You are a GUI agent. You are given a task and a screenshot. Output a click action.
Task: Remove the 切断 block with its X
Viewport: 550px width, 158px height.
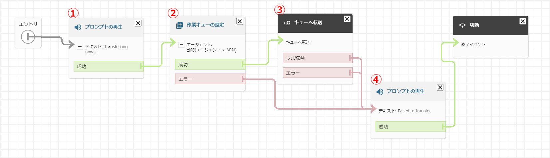click(x=522, y=21)
